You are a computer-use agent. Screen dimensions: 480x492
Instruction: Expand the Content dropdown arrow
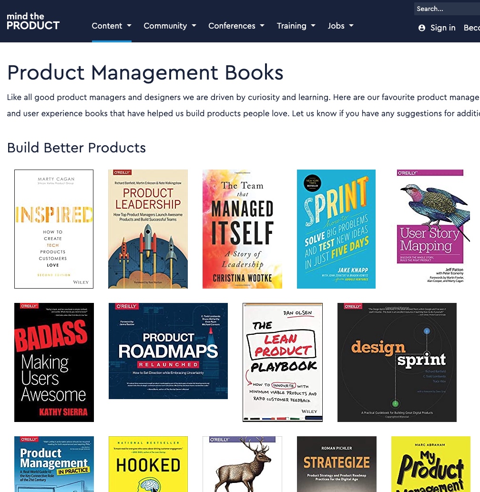point(129,26)
